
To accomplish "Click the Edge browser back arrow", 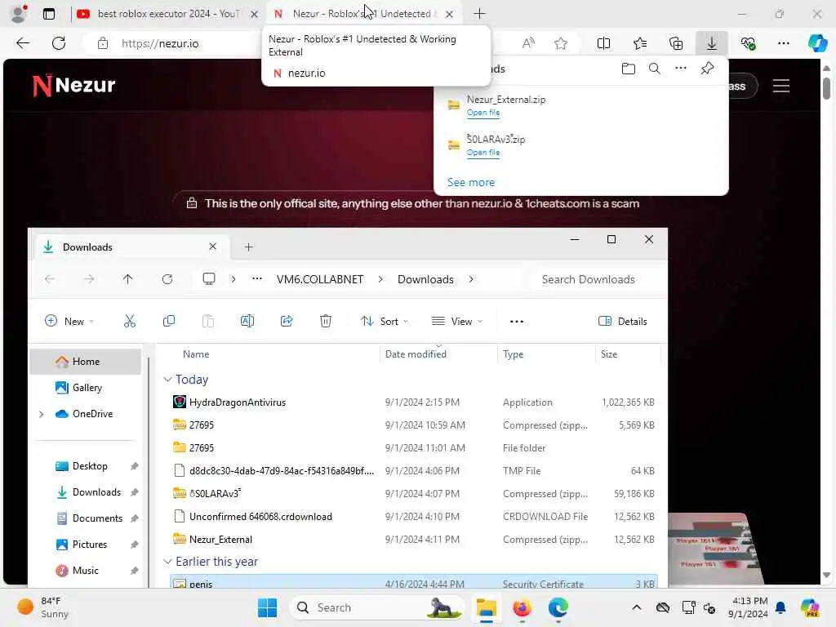I will (23, 43).
